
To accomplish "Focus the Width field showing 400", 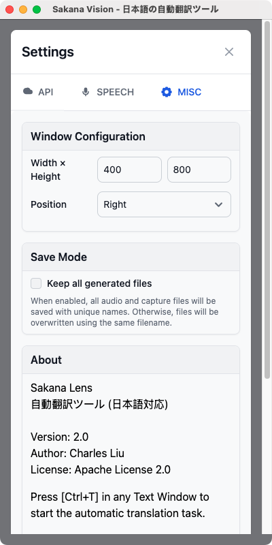I will pyautogui.click(x=129, y=170).
